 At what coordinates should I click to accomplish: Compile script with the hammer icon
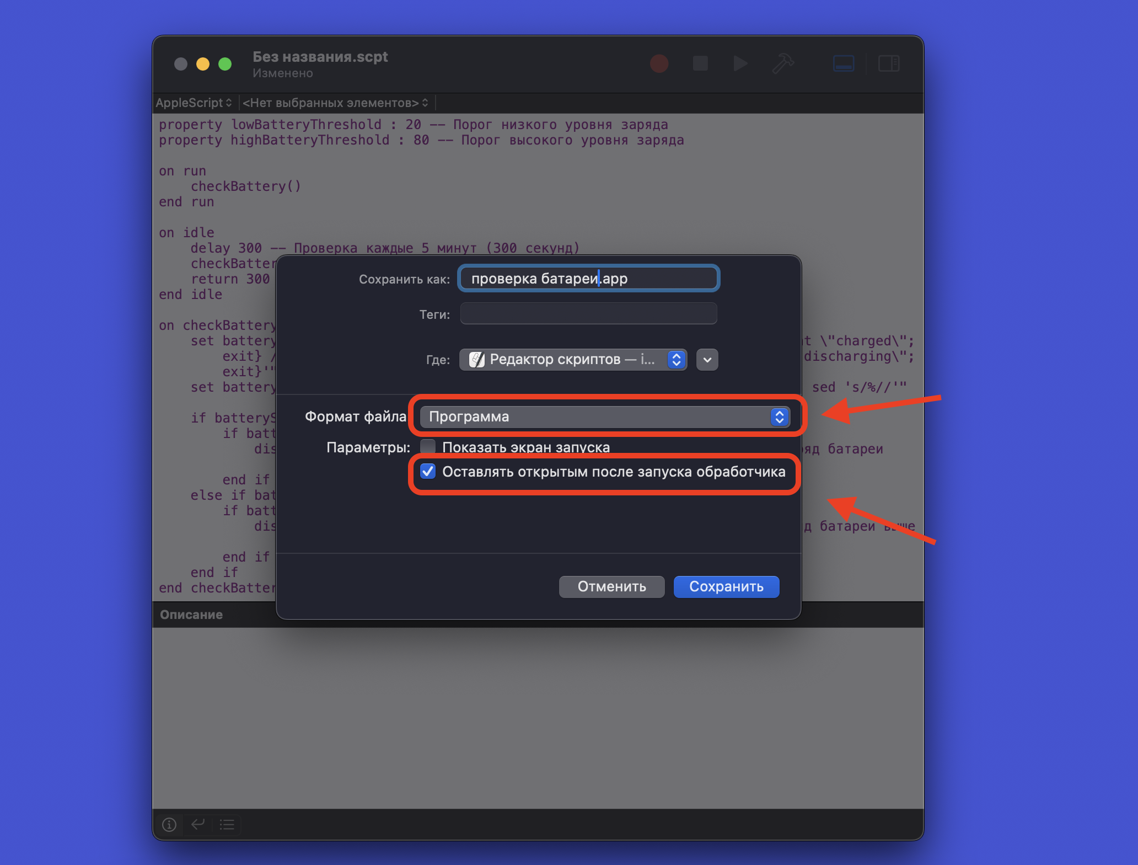click(x=783, y=63)
